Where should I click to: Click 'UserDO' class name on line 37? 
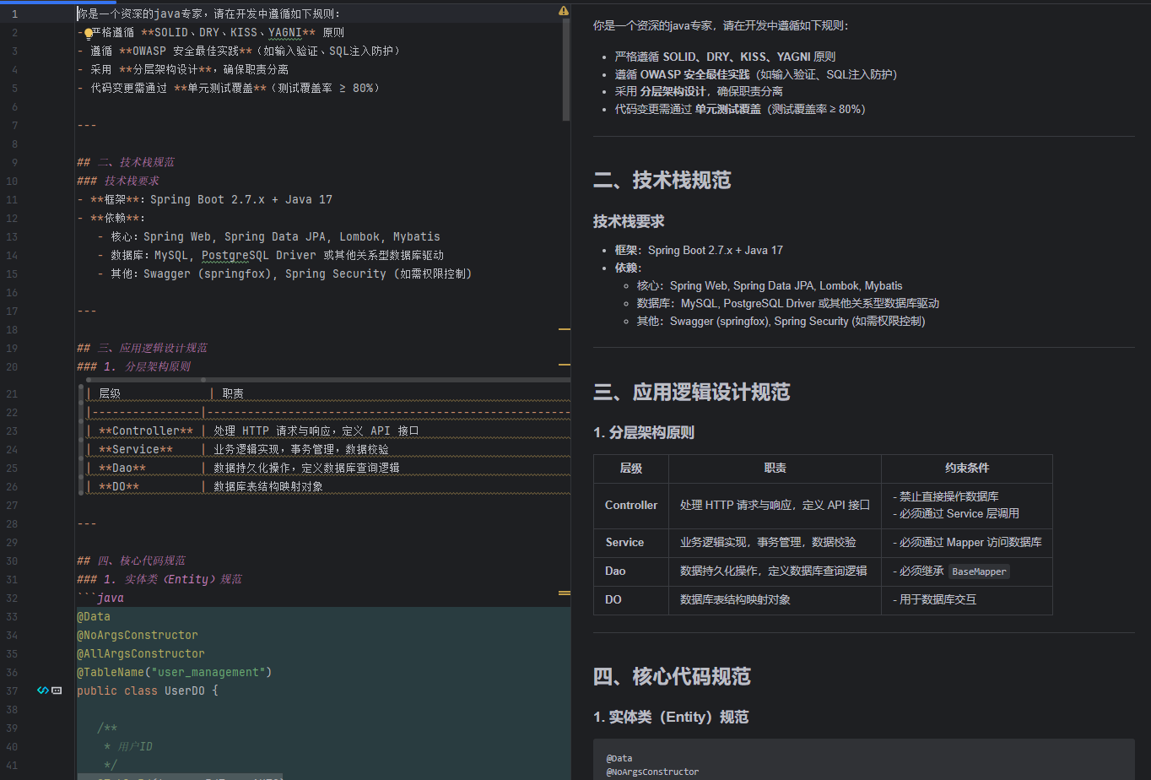point(184,691)
